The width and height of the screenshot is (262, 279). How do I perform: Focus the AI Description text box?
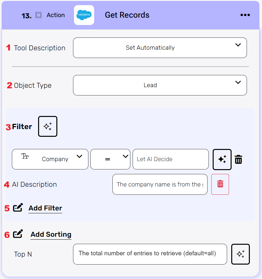[x=160, y=184]
